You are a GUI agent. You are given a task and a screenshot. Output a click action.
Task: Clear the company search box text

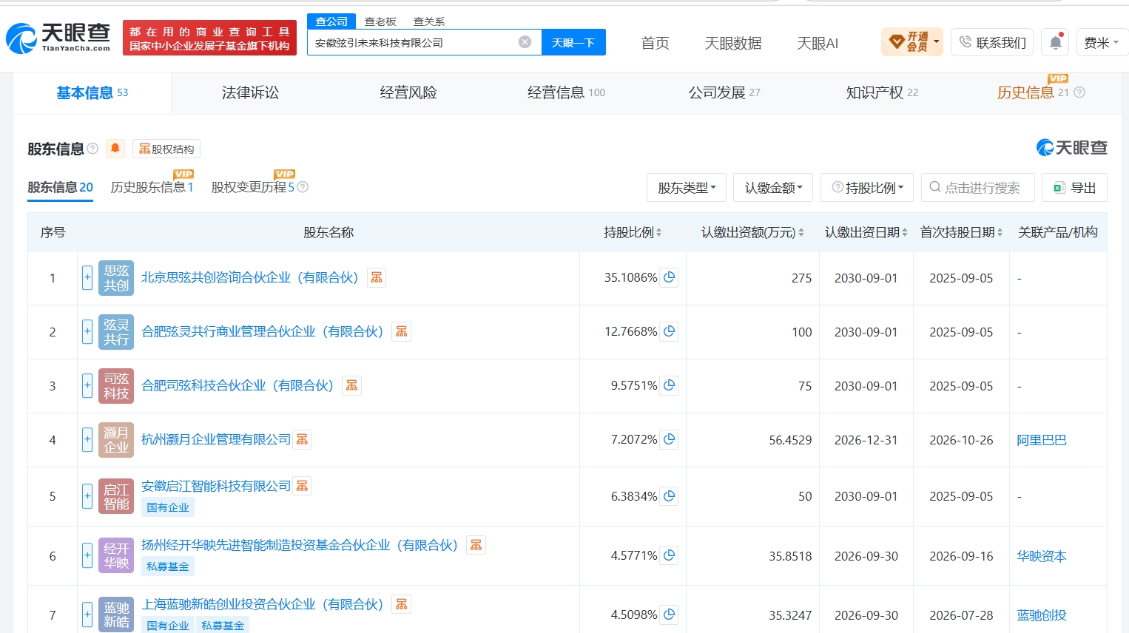(x=525, y=42)
